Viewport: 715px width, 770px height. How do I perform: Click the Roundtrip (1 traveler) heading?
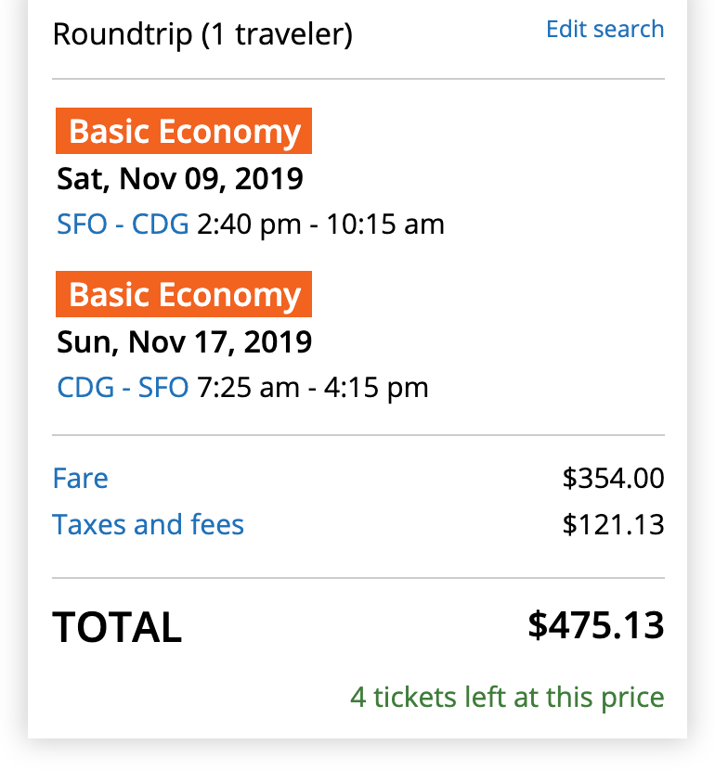(202, 35)
